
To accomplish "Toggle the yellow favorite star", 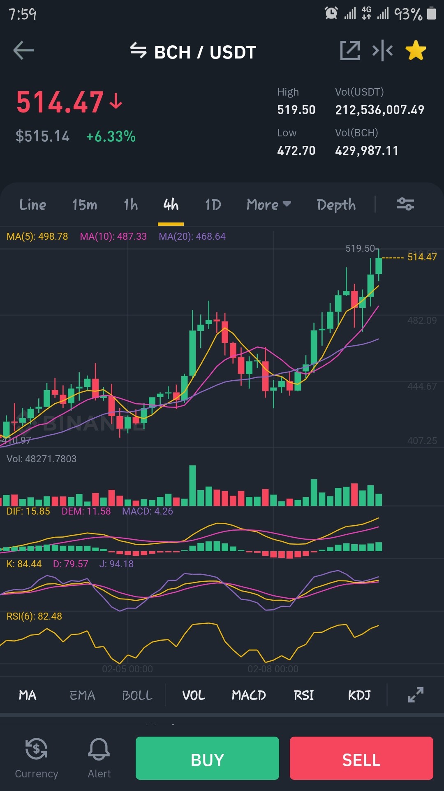I will [416, 51].
